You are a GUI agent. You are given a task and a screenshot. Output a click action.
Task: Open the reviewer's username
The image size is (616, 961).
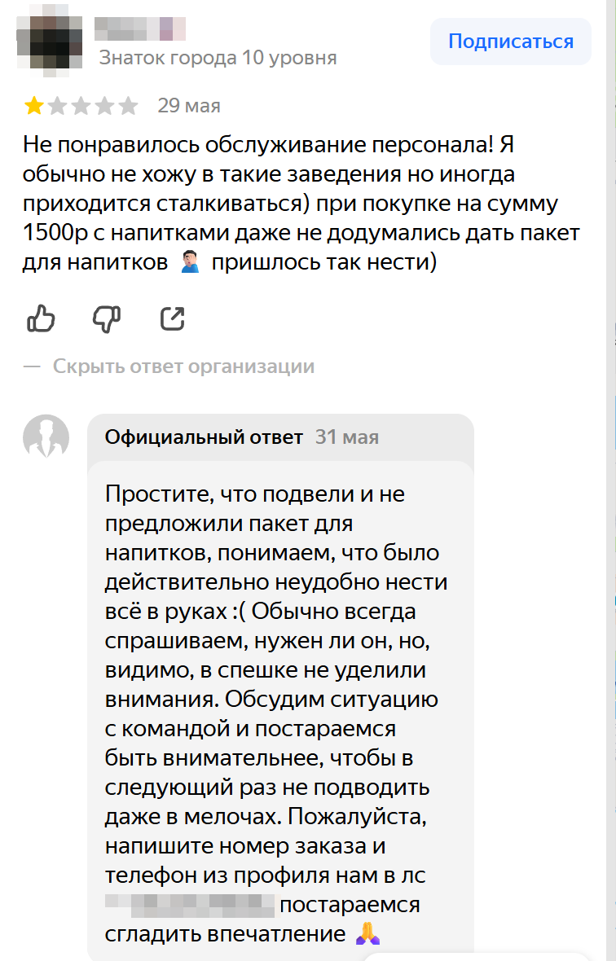[140, 28]
